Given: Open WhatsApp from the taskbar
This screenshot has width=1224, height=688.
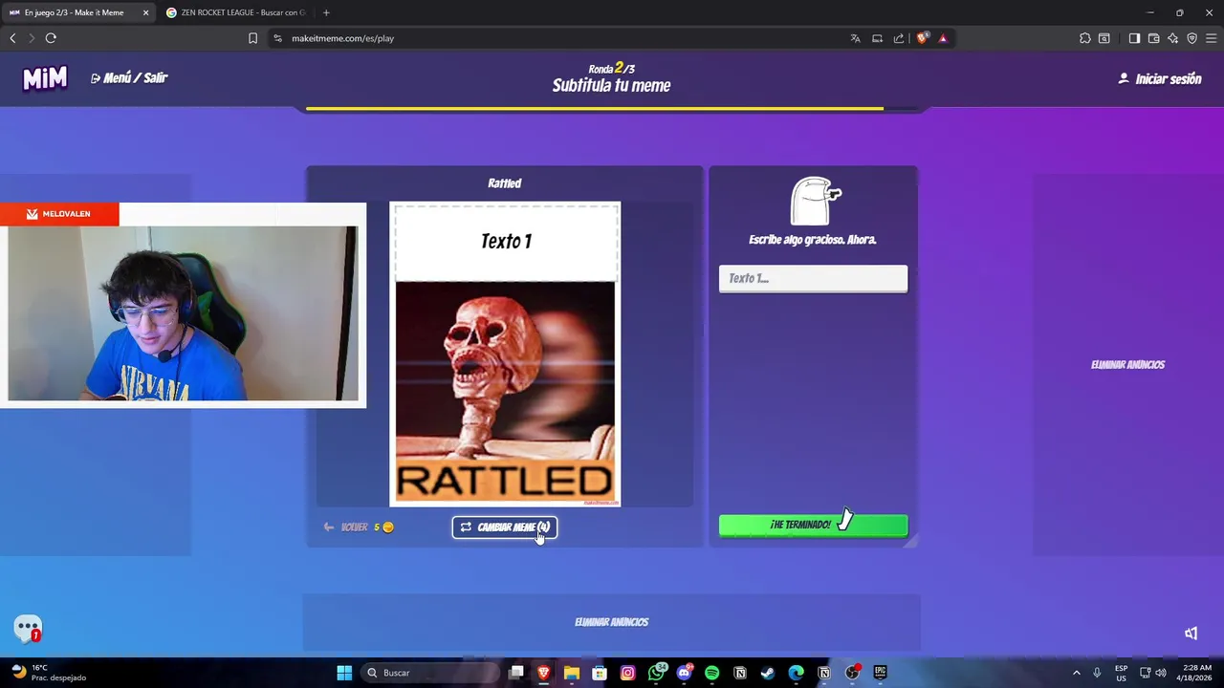Looking at the screenshot, I should click(656, 673).
